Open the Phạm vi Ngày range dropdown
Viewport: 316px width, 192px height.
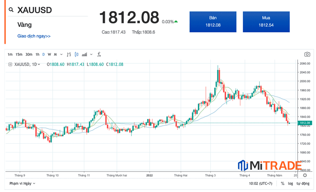coord(22,183)
